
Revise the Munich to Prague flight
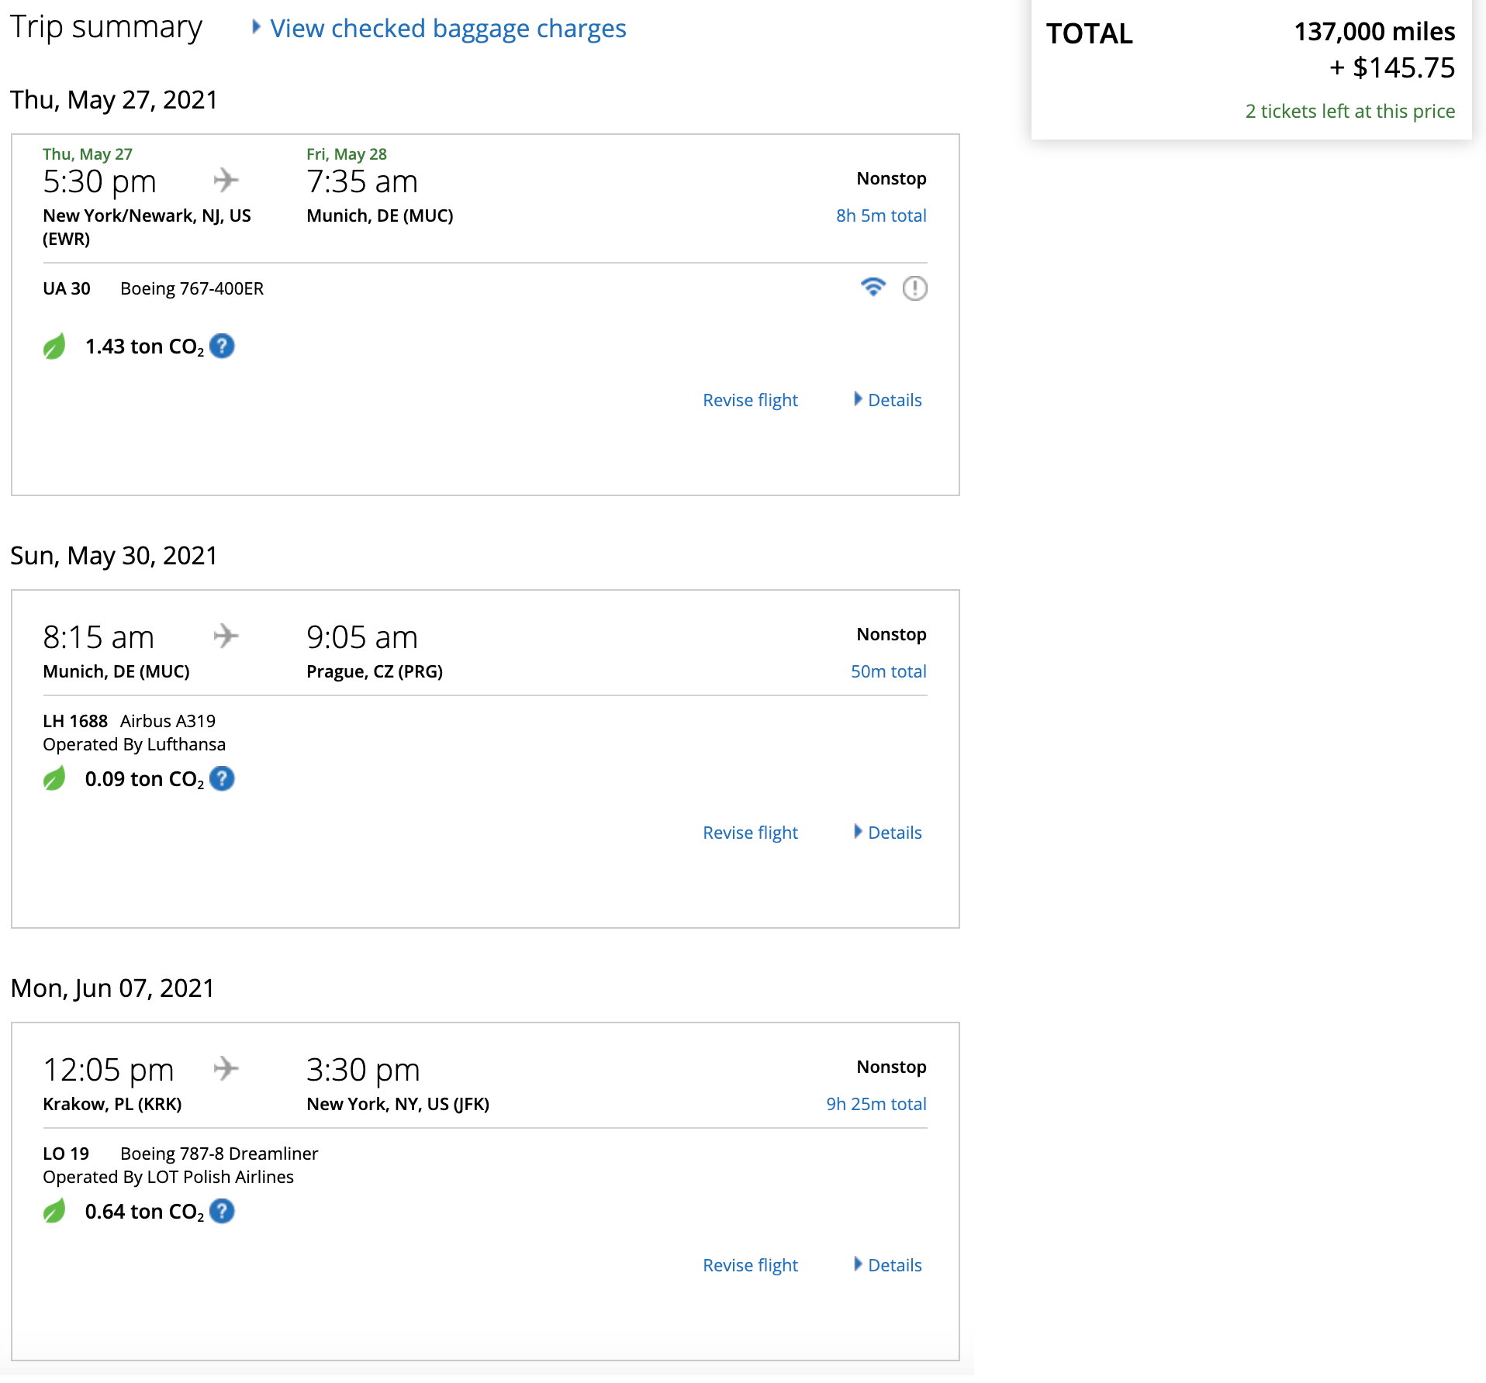750,833
